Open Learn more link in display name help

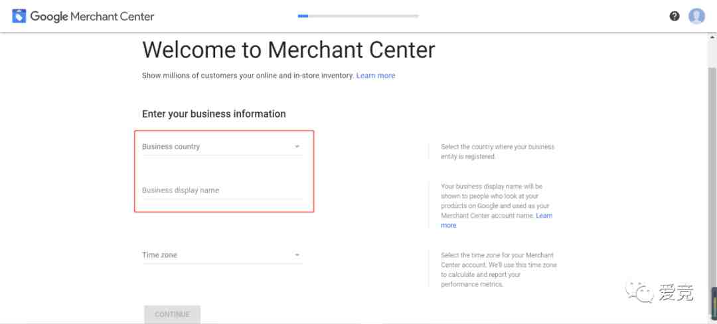497,220
